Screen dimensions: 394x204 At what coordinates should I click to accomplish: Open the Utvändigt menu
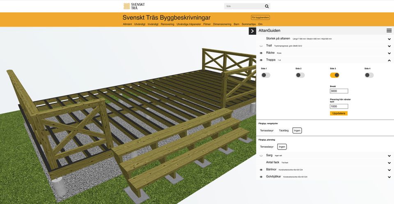point(140,24)
